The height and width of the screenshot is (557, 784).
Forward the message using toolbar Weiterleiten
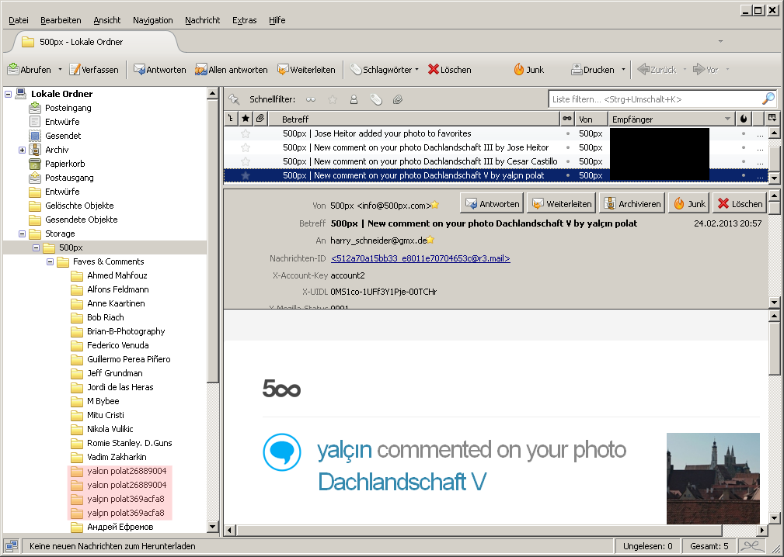click(306, 70)
